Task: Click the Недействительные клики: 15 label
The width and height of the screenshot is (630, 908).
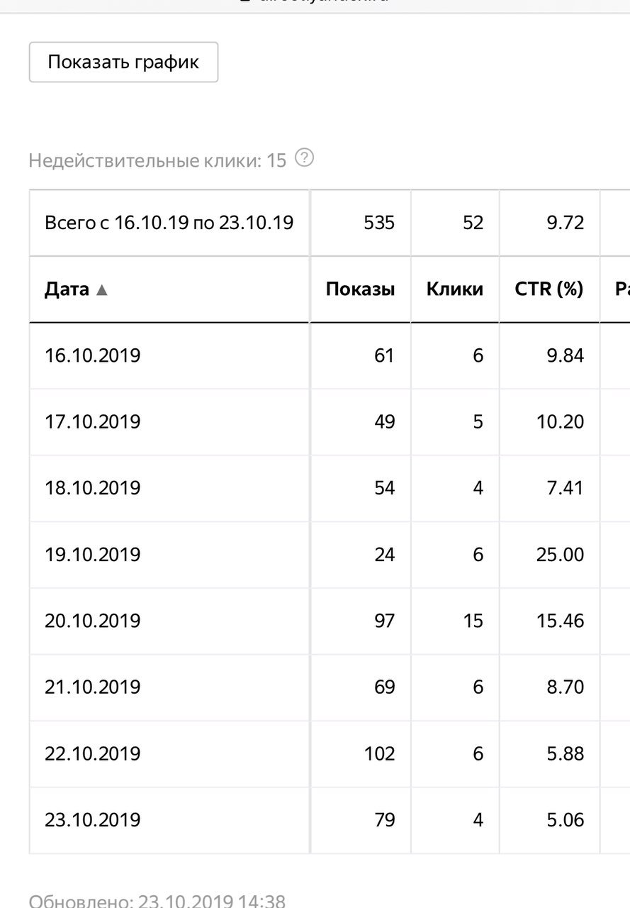Action: click(x=157, y=160)
